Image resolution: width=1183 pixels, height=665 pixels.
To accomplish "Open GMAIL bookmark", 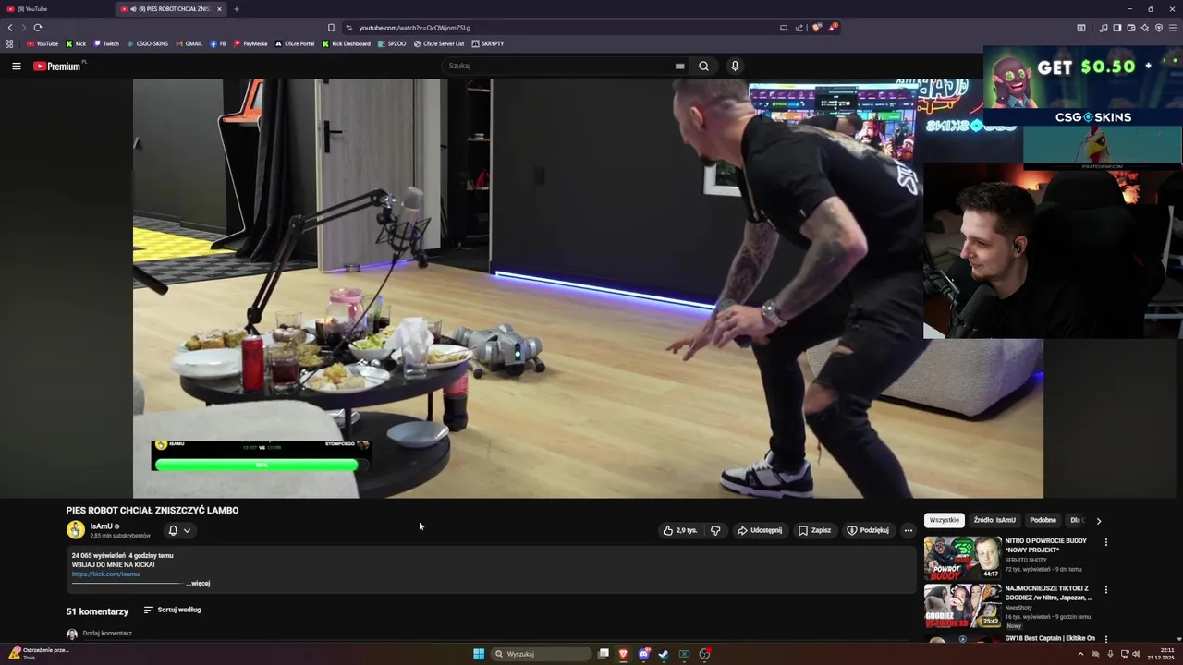I will pyautogui.click(x=189, y=43).
